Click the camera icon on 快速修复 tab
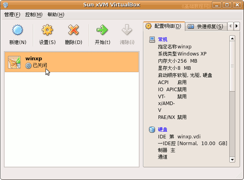 click(191, 26)
